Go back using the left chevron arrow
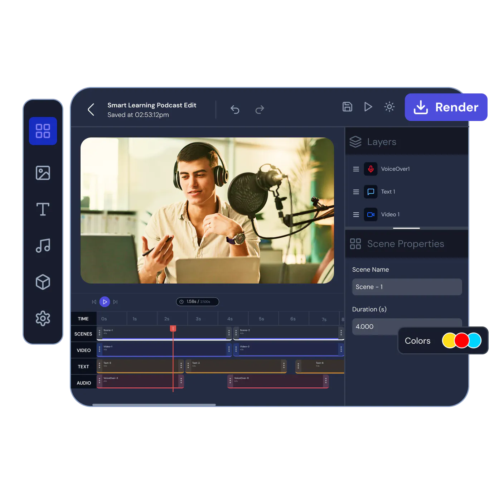 pos(91,110)
